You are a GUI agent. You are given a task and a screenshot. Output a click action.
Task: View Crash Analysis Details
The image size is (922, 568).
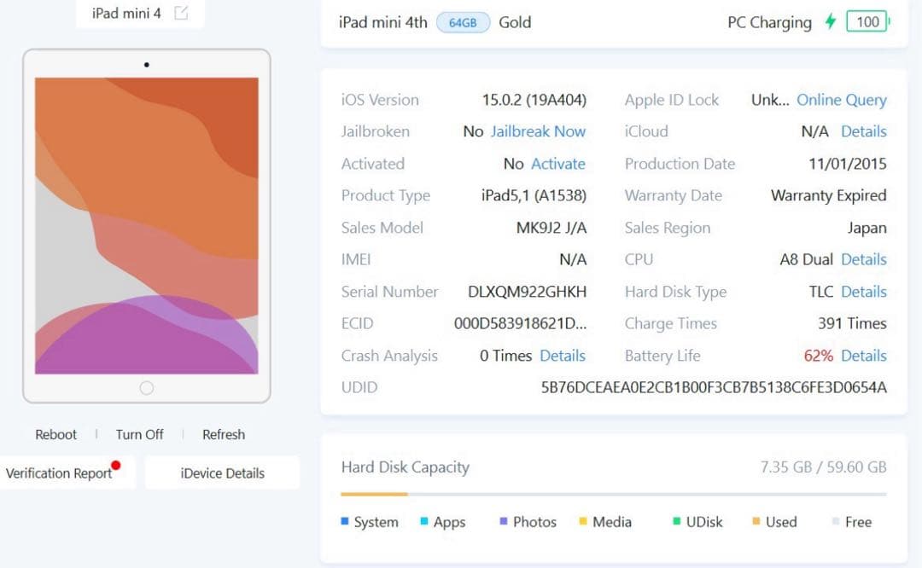pos(563,356)
